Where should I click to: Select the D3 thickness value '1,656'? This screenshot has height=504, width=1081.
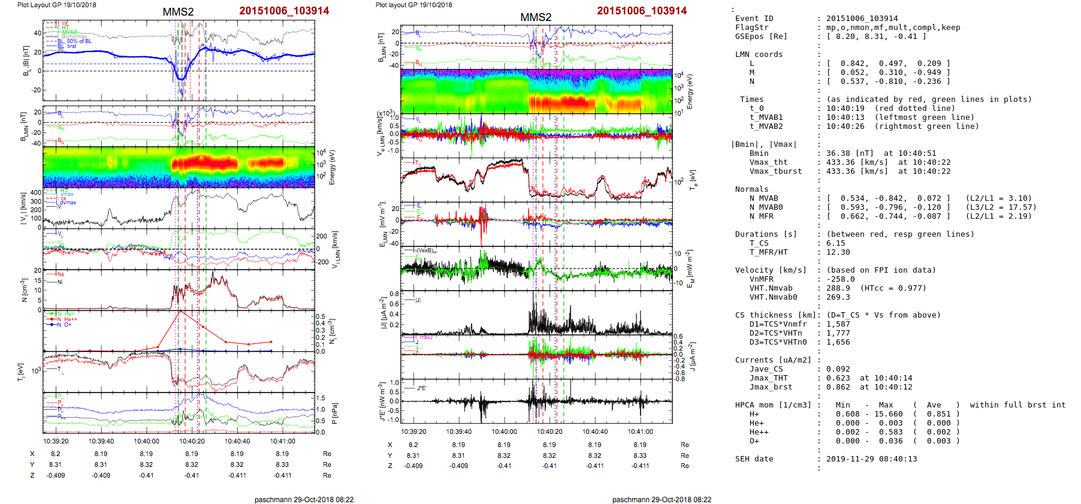pyautogui.click(x=838, y=342)
